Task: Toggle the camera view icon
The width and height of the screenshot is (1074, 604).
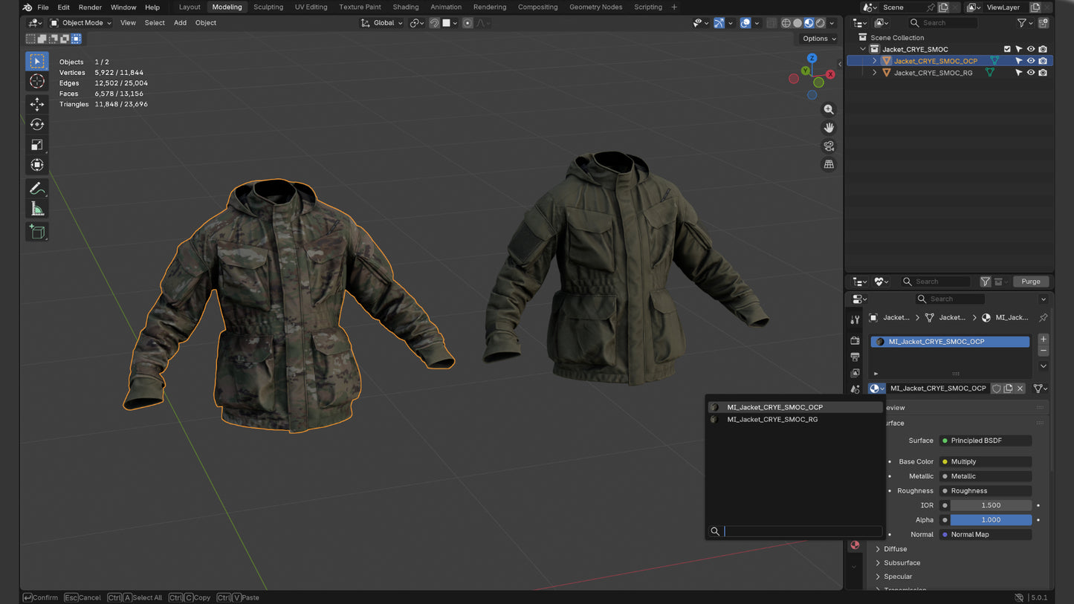Action: tap(829, 146)
